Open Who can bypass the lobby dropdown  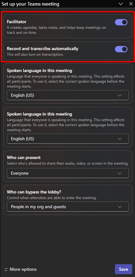[68, 207]
